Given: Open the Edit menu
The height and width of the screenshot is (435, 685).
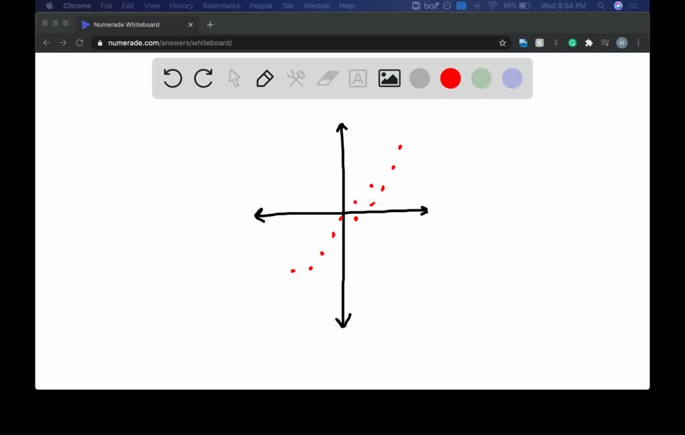Looking at the screenshot, I should click(x=128, y=5).
